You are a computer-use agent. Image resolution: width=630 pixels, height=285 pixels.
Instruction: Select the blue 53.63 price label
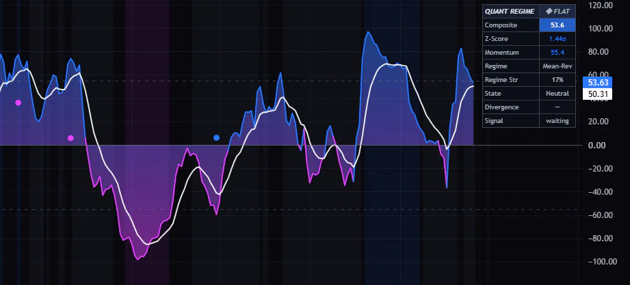click(597, 83)
